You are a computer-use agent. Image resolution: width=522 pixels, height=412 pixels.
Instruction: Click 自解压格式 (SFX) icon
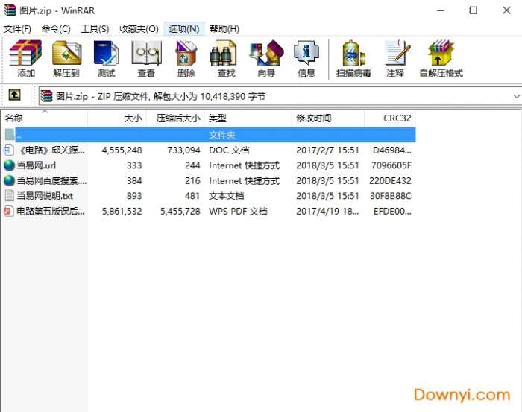pyautogui.click(x=441, y=58)
